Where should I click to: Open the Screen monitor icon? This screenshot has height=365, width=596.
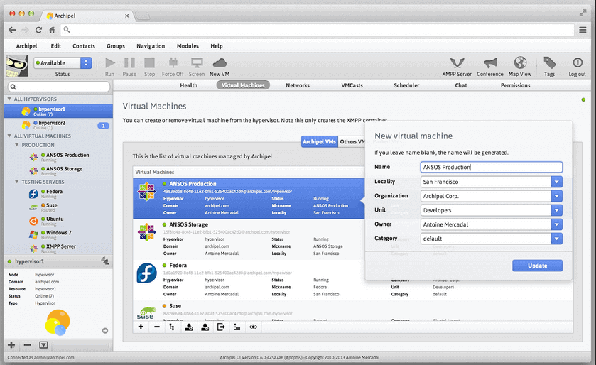point(197,63)
